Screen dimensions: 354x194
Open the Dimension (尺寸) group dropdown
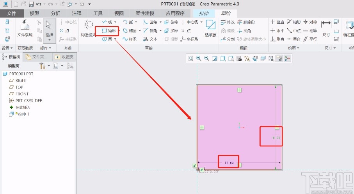point(330,48)
